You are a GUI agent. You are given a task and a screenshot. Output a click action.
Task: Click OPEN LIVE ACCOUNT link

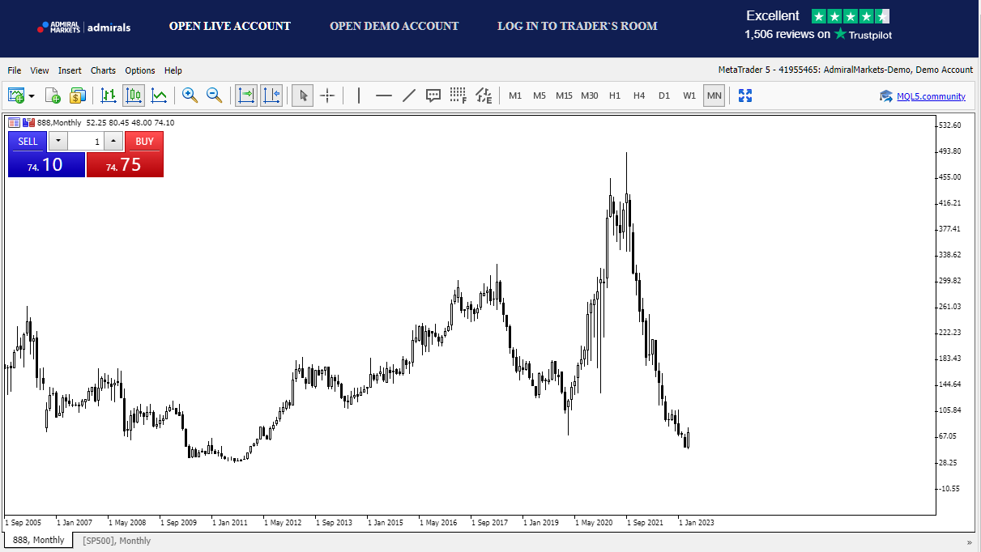point(230,26)
